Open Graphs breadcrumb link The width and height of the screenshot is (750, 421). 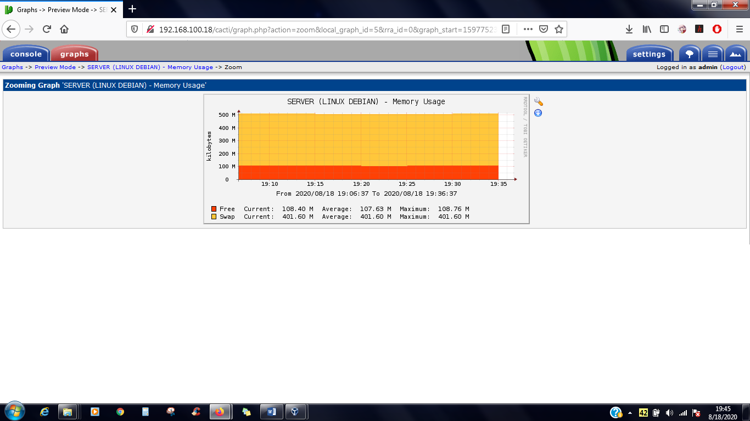click(13, 67)
